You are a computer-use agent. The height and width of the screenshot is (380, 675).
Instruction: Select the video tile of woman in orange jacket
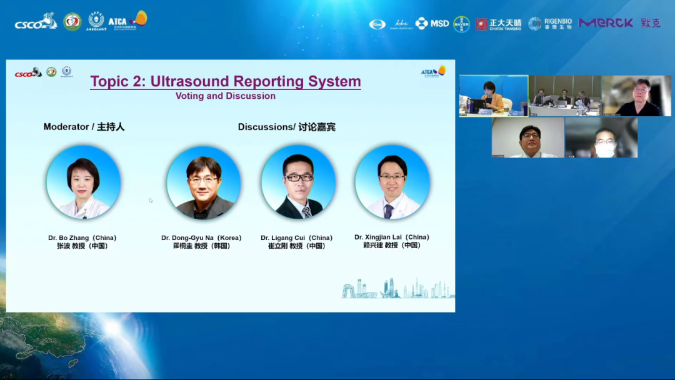pos(493,96)
